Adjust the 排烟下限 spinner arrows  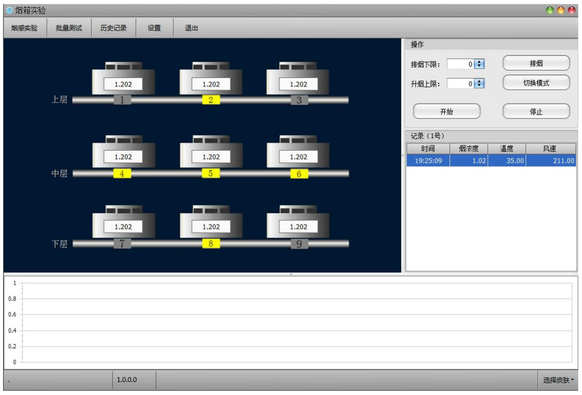pyautogui.click(x=480, y=64)
